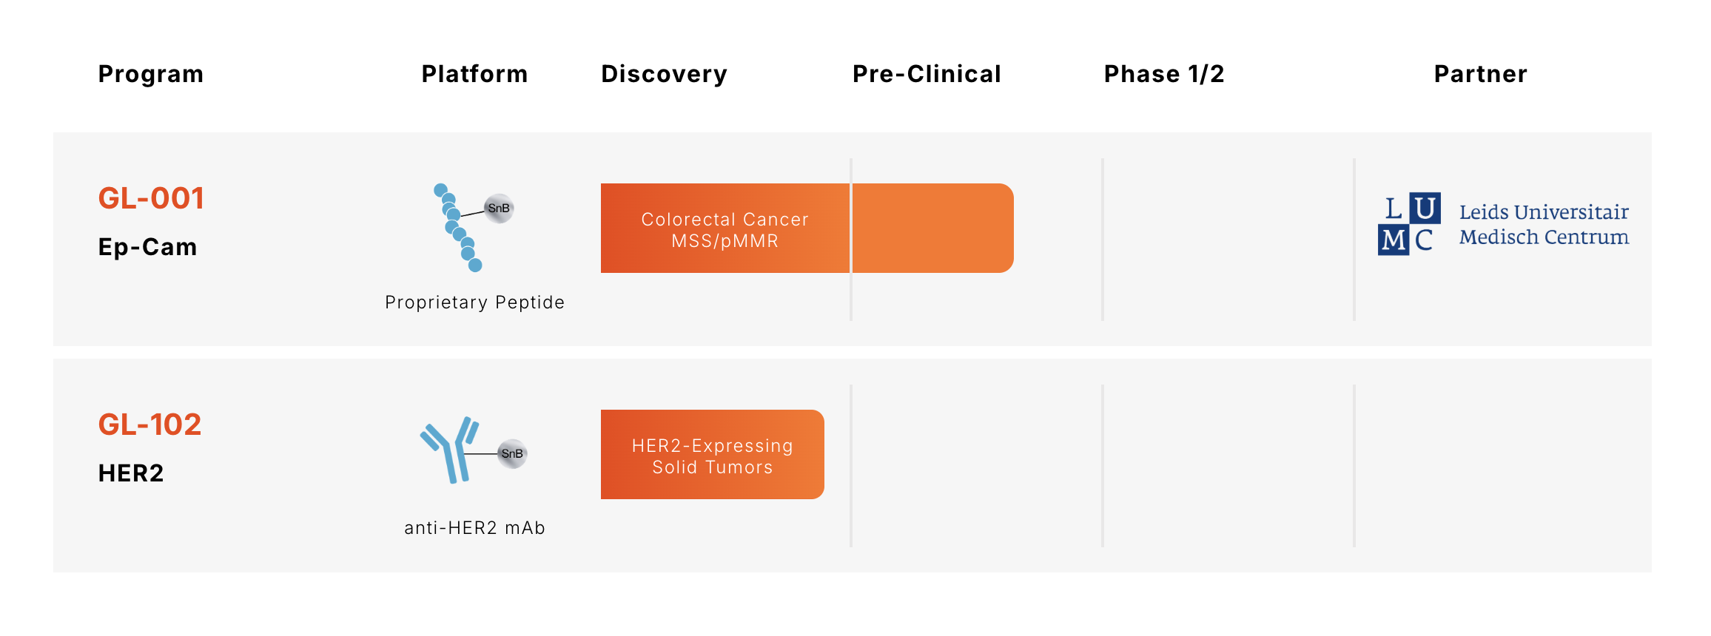Select the GL-001 program title

coord(151,198)
